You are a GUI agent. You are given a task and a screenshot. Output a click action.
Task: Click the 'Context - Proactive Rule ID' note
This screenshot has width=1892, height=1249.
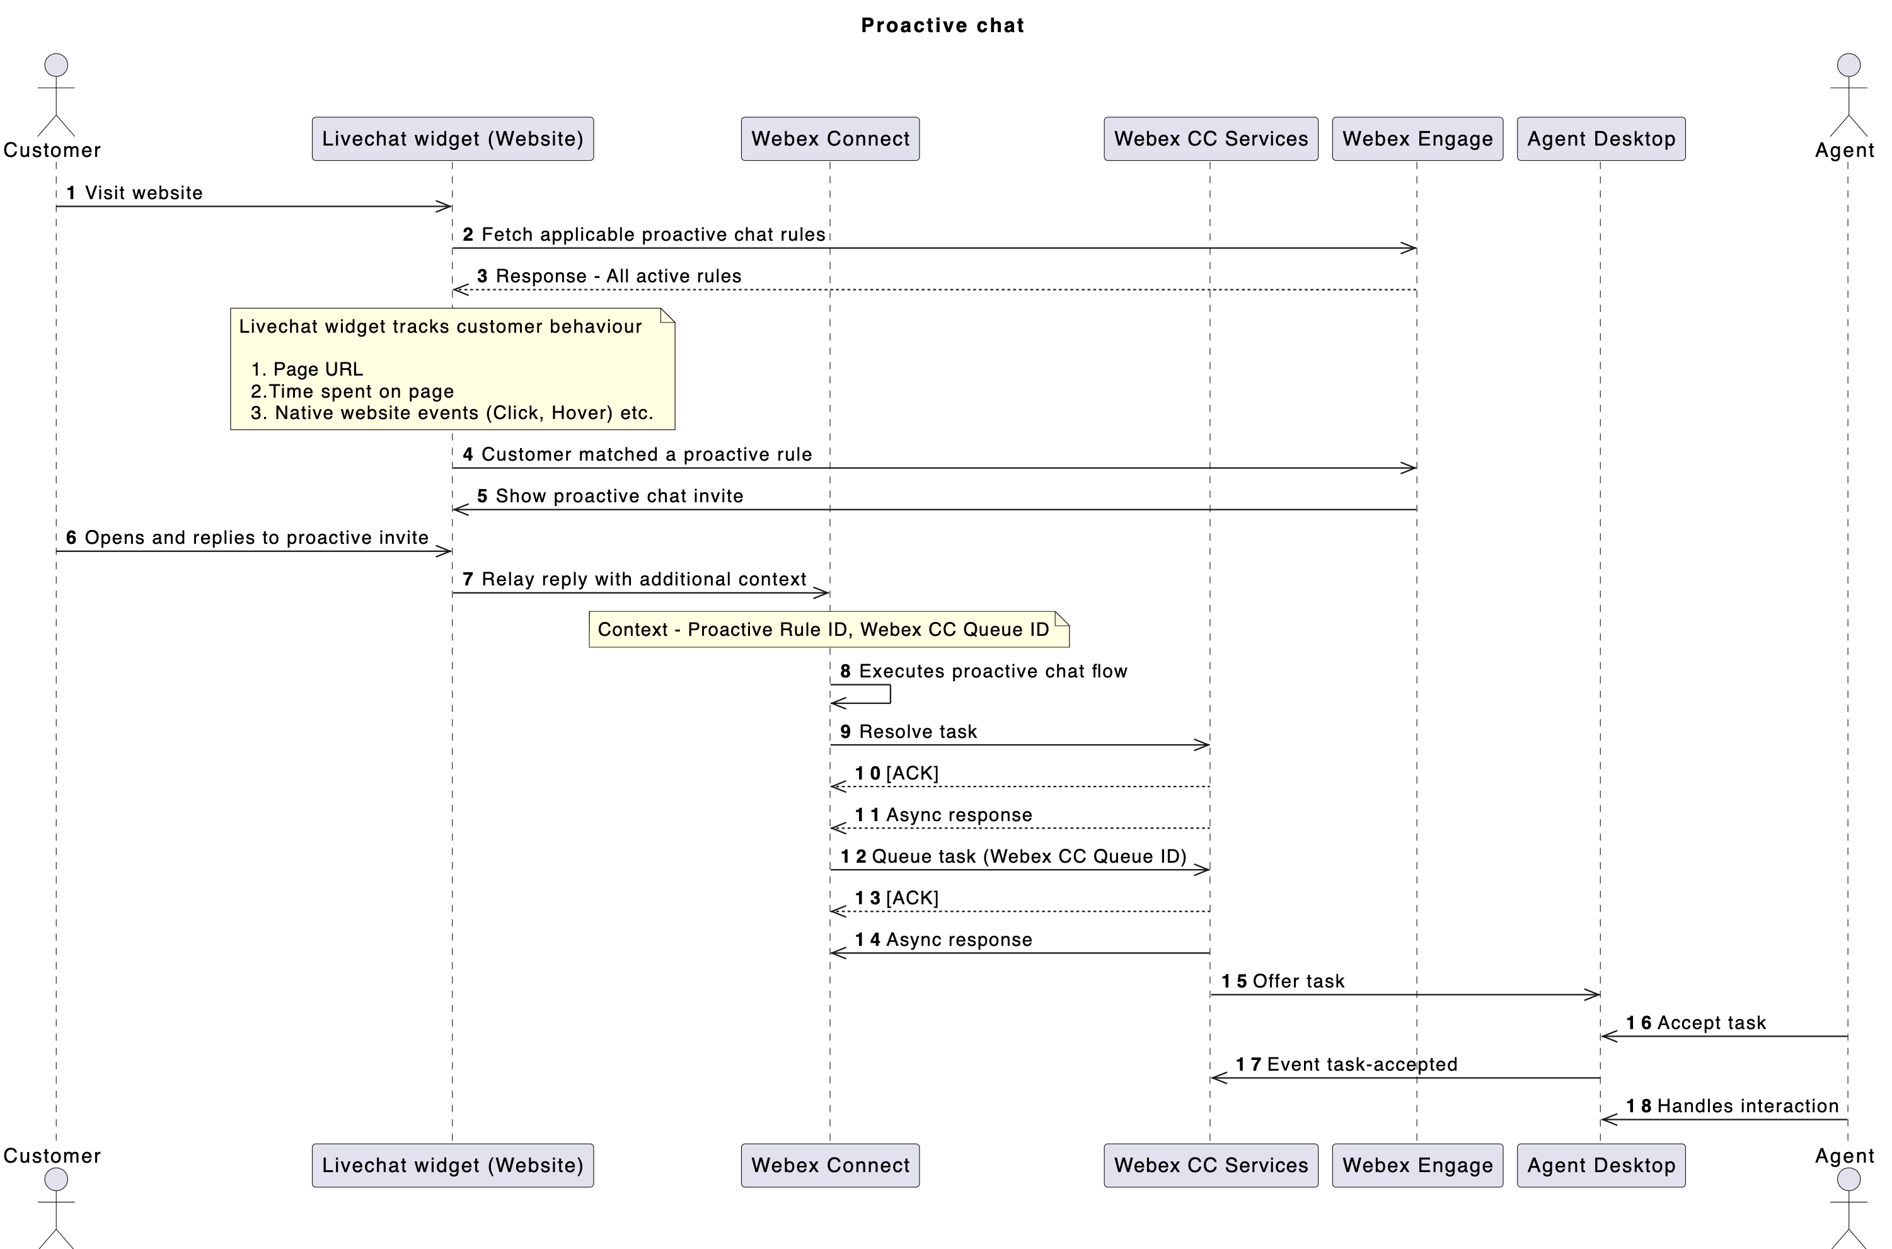[x=829, y=630]
